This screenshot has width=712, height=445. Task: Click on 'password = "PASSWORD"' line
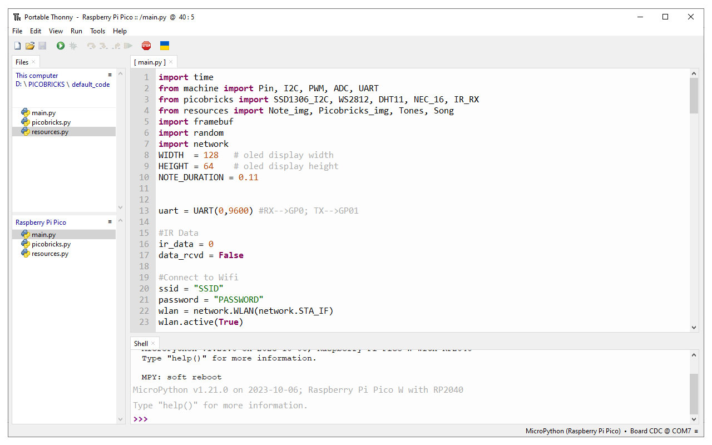click(211, 300)
